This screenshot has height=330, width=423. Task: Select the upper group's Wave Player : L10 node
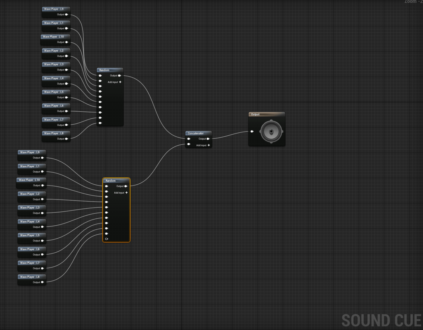(x=53, y=37)
